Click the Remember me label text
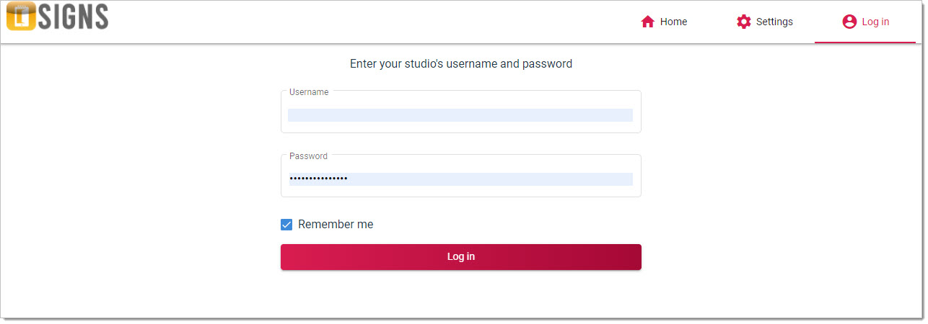The width and height of the screenshot is (928, 324). pos(336,225)
